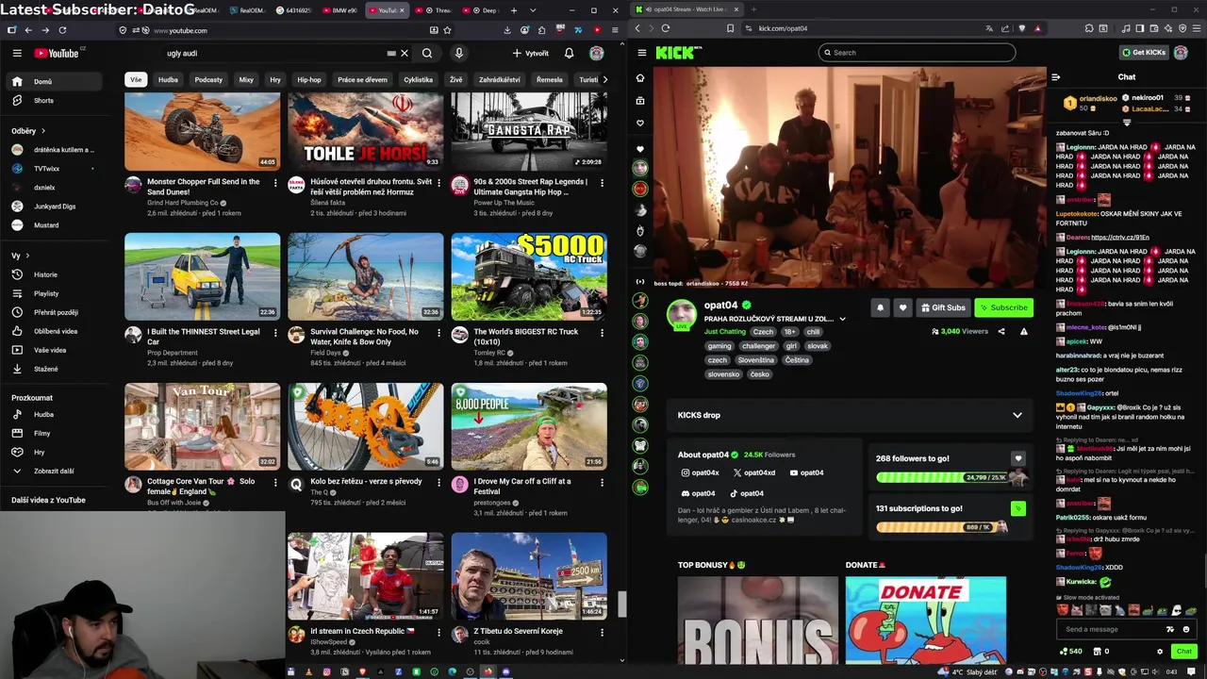The image size is (1207, 679).
Task: Click the green Subscribe button on Kick
Action: point(1003,307)
